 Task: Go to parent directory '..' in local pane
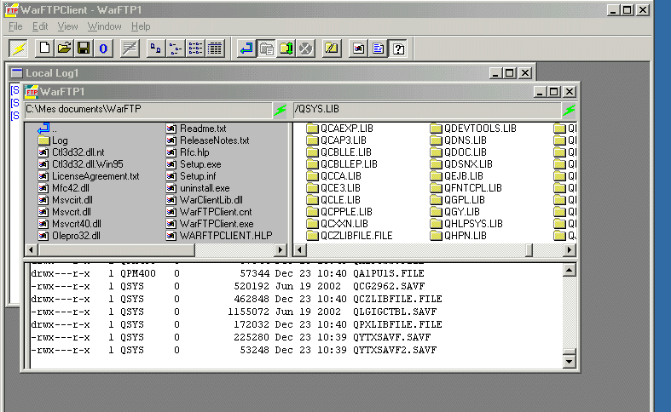click(48, 129)
